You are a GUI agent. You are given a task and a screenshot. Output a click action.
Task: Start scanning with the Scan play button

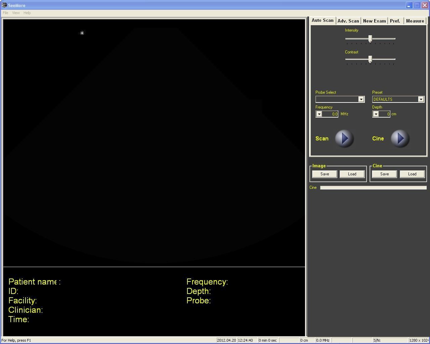click(344, 138)
